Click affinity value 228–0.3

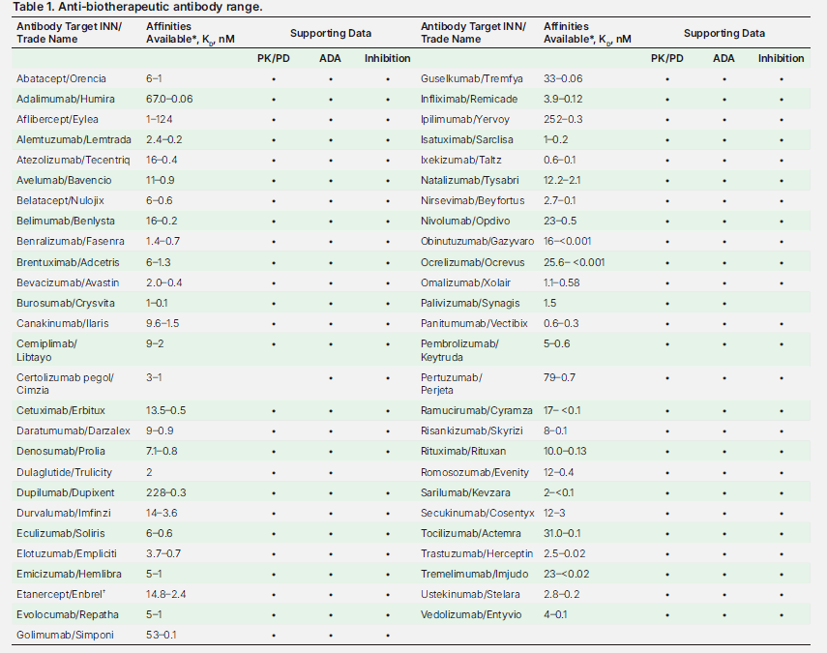(x=166, y=492)
